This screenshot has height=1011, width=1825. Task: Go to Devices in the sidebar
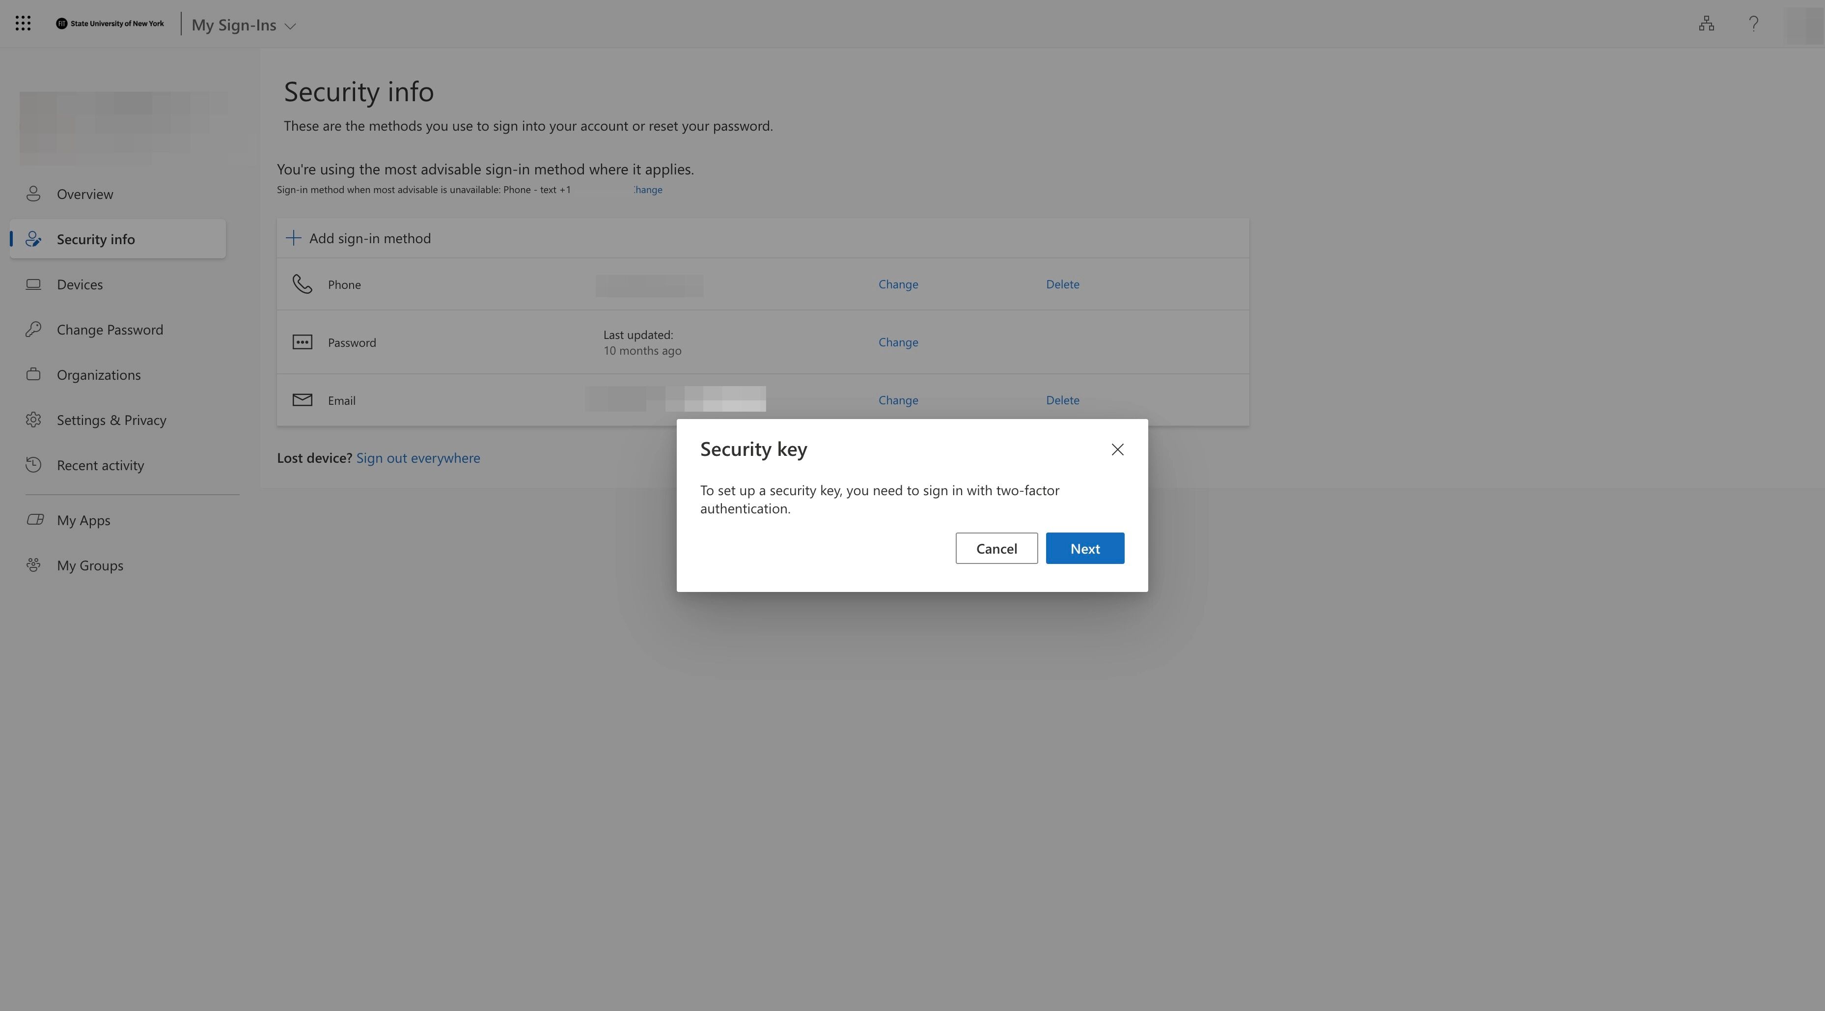tap(80, 284)
